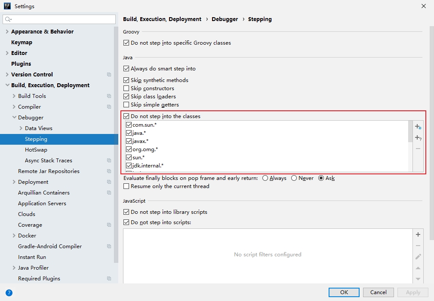The height and width of the screenshot is (301, 434).
Task: Select the Always radio button
Action: 265,178
